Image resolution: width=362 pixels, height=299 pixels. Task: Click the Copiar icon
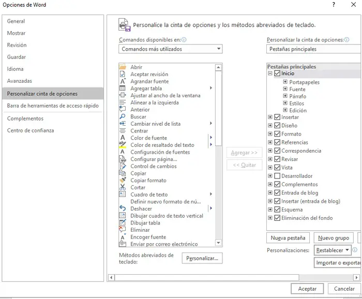tap(123, 173)
